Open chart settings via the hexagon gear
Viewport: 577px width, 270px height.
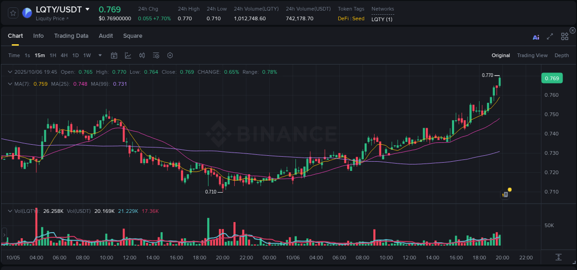[x=170, y=55]
